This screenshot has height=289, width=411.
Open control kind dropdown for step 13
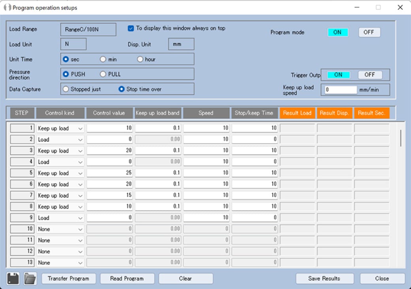[60, 263]
